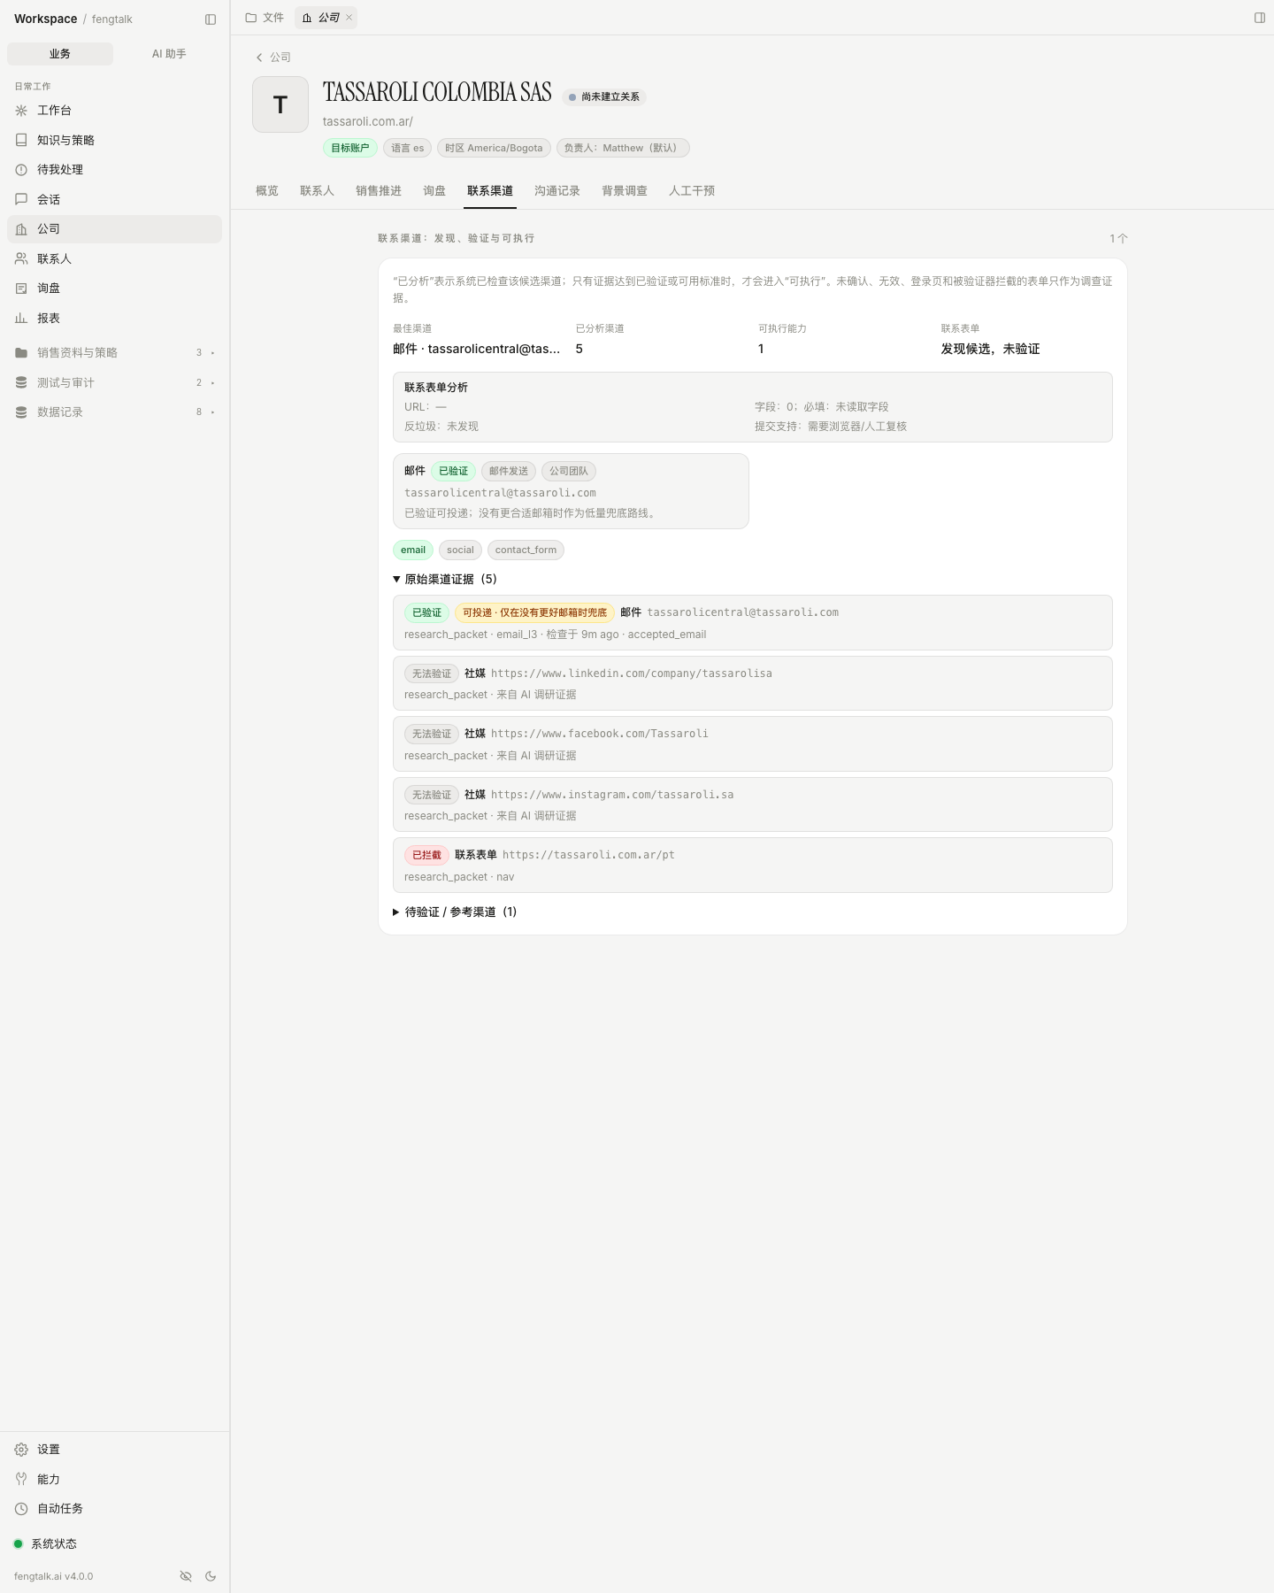Open the Facebook Tassaroli URL
The height and width of the screenshot is (1593, 1274).
[600, 734]
